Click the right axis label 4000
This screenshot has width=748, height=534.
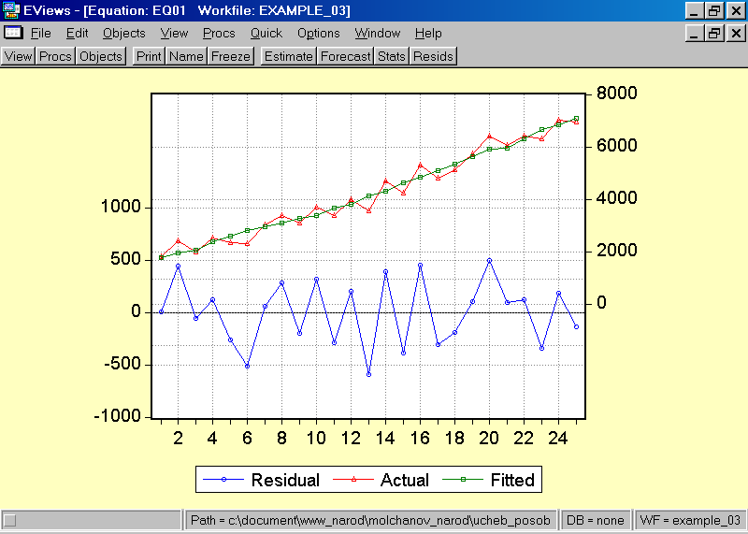tap(616, 197)
